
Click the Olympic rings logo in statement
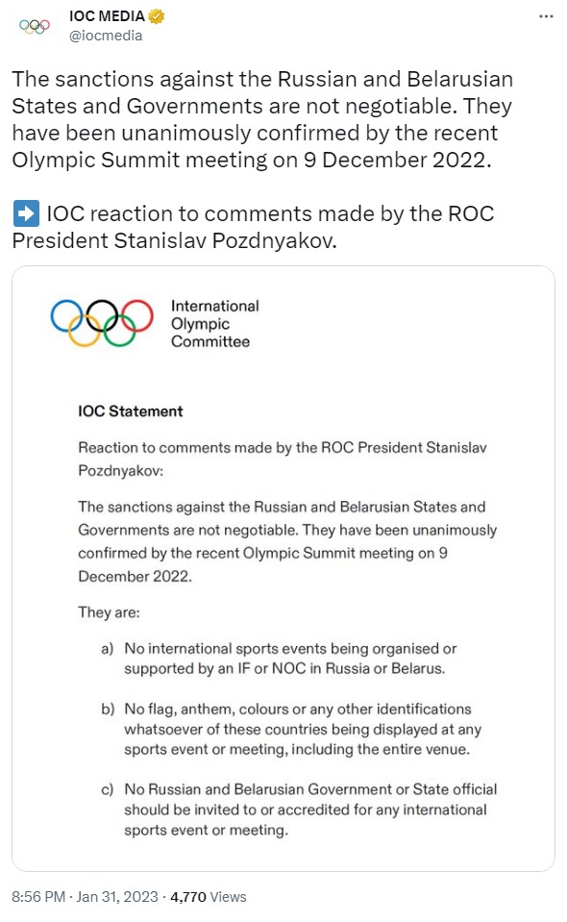pos(102,323)
